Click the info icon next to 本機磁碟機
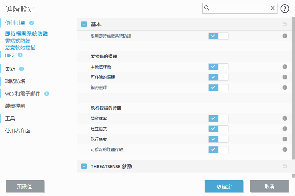 tap(285, 67)
